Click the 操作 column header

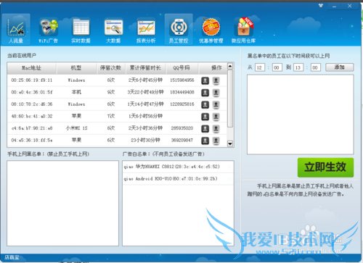click(213, 68)
